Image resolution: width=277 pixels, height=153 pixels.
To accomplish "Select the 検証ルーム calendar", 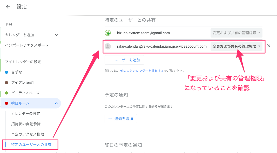I will (x=20, y=103).
